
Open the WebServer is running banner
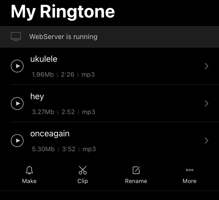tap(109, 37)
